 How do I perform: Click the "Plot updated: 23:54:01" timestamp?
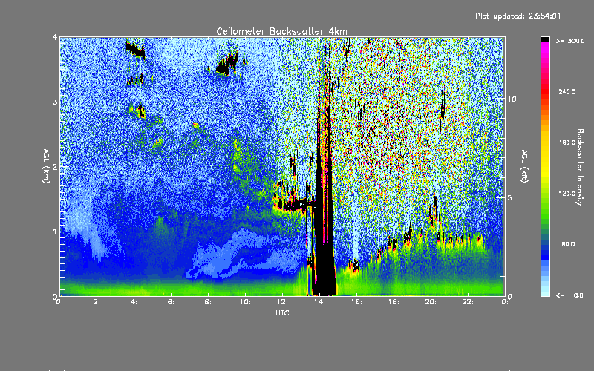click(x=518, y=16)
